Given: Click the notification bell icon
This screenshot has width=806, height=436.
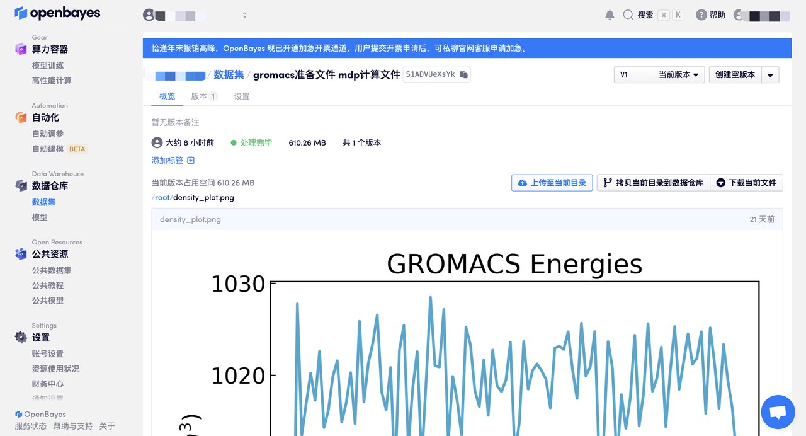Looking at the screenshot, I should click(x=610, y=15).
